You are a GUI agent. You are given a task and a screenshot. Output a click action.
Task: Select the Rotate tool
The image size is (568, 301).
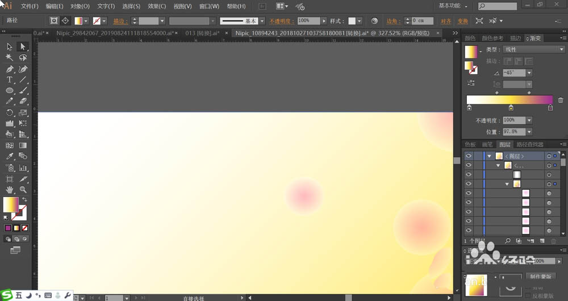tap(10, 112)
